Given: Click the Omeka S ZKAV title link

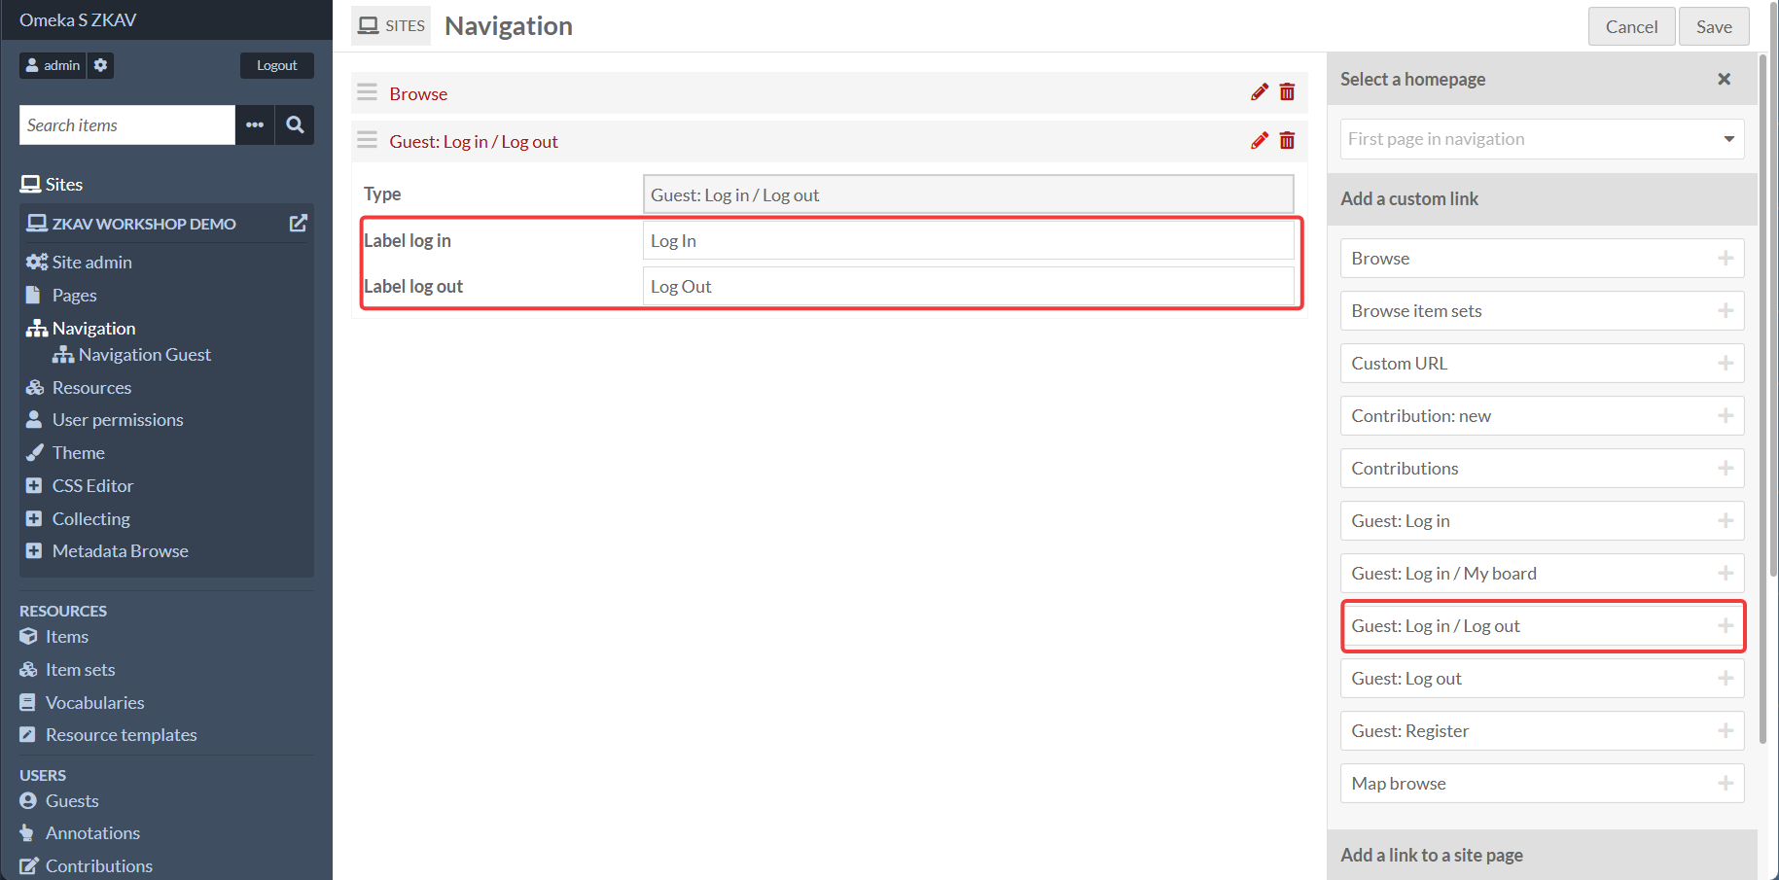Looking at the screenshot, I should (x=78, y=19).
